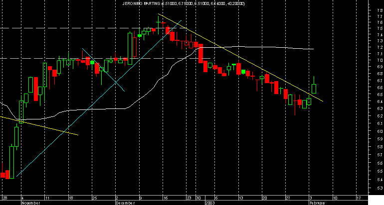Screen dimensions: 384x205
Task: Click the long cyan uptrend line
Action: (99, 99)
